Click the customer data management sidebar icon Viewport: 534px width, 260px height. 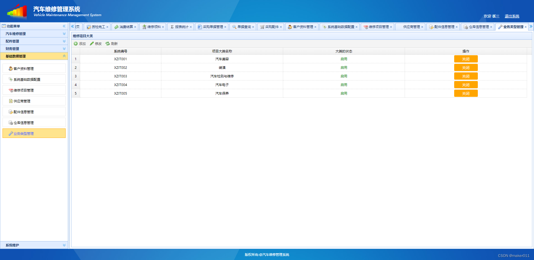[11, 69]
